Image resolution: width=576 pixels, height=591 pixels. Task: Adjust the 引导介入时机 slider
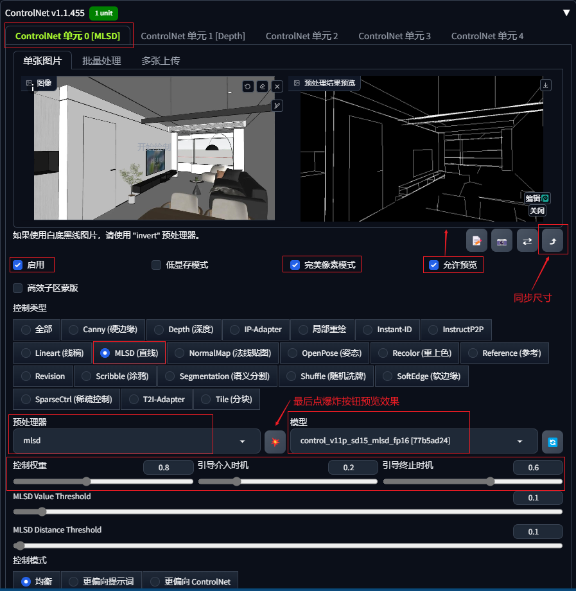click(x=288, y=481)
